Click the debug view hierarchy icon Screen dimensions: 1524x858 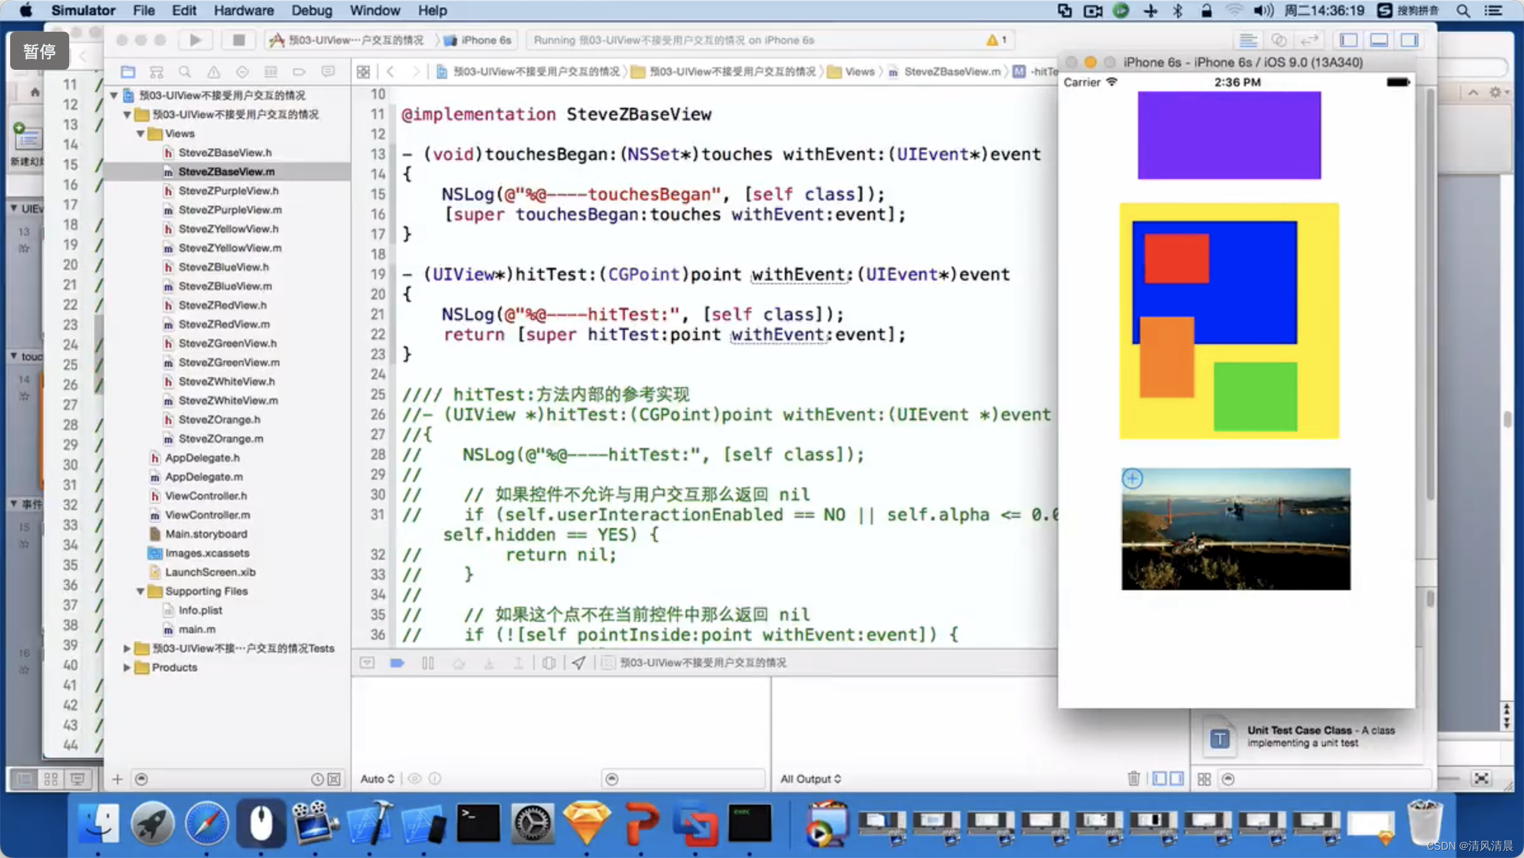click(549, 663)
